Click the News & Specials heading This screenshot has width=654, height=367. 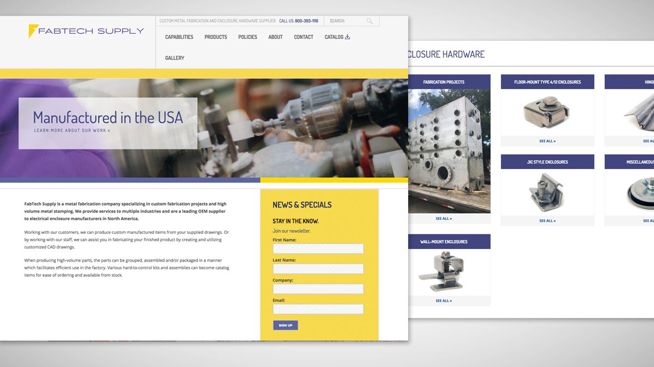[x=302, y=205]
